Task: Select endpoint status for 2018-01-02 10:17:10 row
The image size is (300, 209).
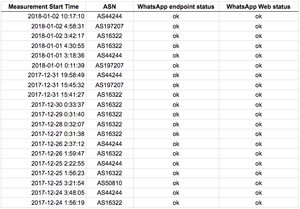Action: point(176,16)
